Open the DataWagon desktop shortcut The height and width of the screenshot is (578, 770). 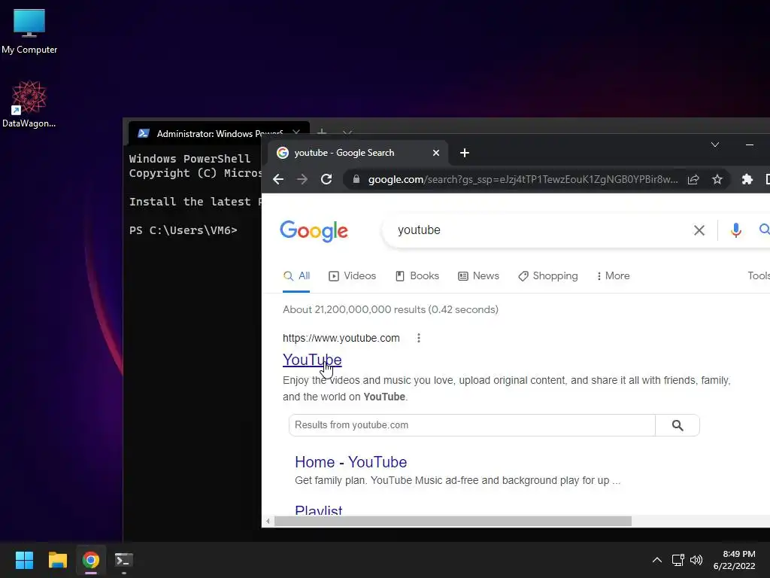tap(29, 104)
